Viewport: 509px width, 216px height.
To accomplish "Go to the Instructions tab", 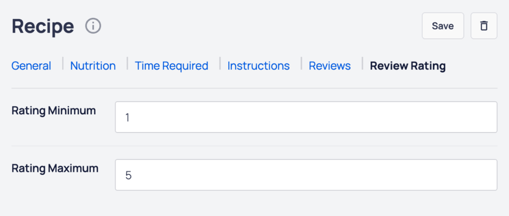I will point(258,66).
